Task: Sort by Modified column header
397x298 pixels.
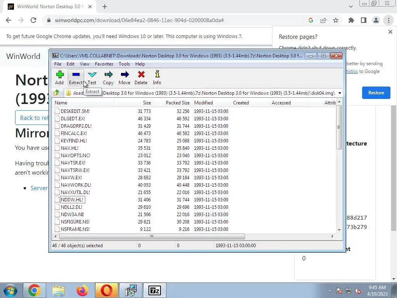Action: (x=211, y=102)
